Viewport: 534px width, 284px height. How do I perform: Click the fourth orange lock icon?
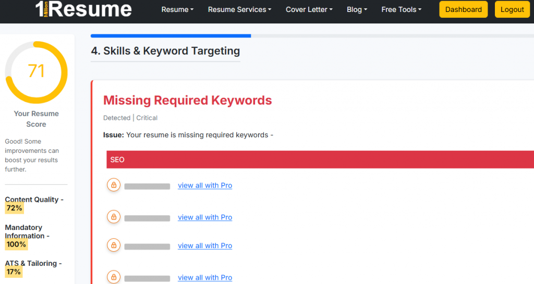pos(114,277)
